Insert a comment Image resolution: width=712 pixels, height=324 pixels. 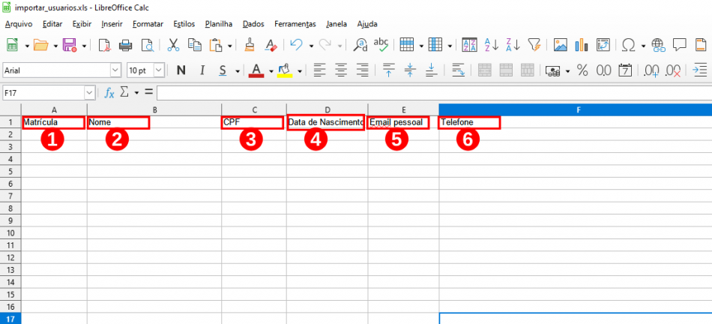pyautogui.click(x=679, y=45)
